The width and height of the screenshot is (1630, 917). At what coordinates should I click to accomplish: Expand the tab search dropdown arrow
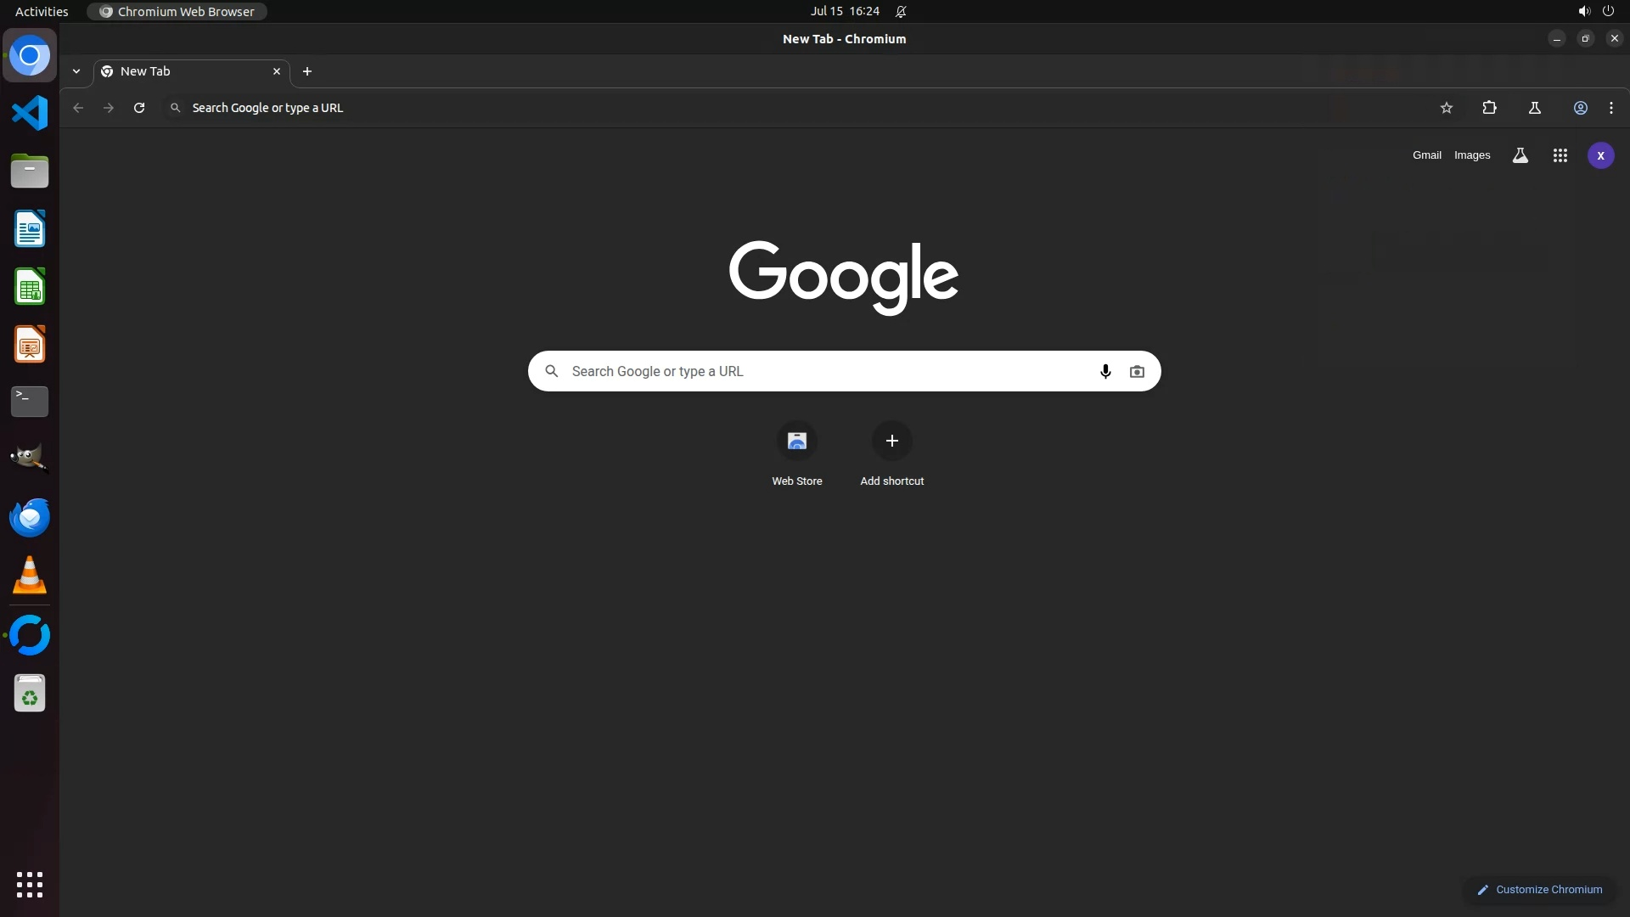pos(76,71)
